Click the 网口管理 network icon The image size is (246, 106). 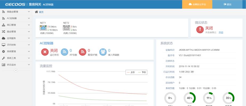[x=3, y=25]
